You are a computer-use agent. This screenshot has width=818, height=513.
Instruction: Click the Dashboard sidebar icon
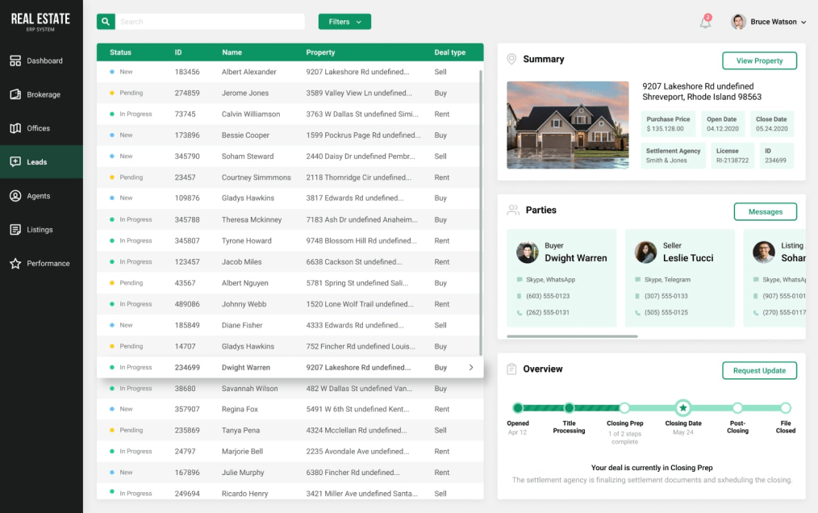15,60
